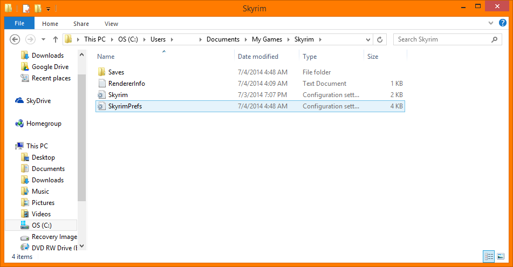Open recent locations dropdown arrow
The image size is (513, 267).
click(x=43, y=39)
